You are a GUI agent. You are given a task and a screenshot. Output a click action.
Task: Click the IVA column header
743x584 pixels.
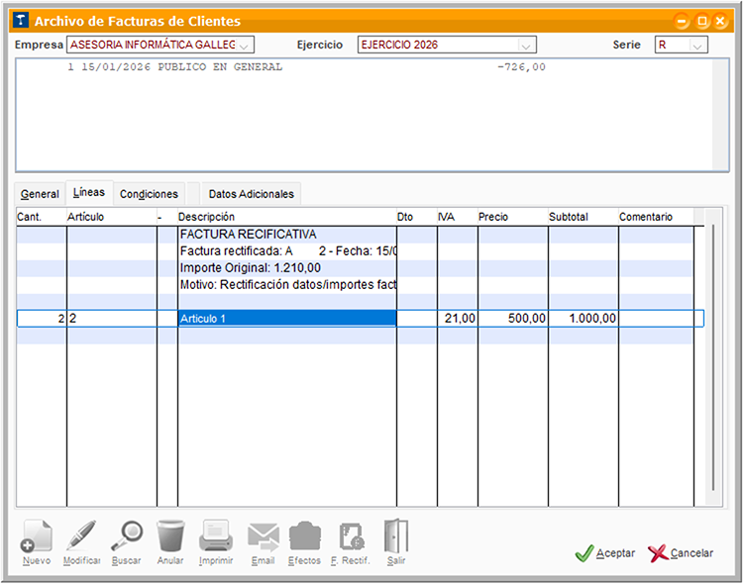point(458,217)
